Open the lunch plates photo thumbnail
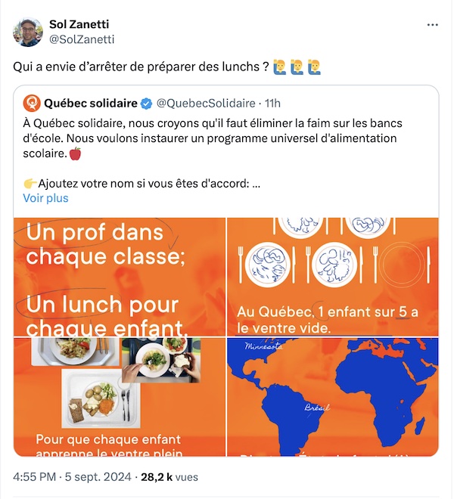454x499 pixels. point(119,397)
